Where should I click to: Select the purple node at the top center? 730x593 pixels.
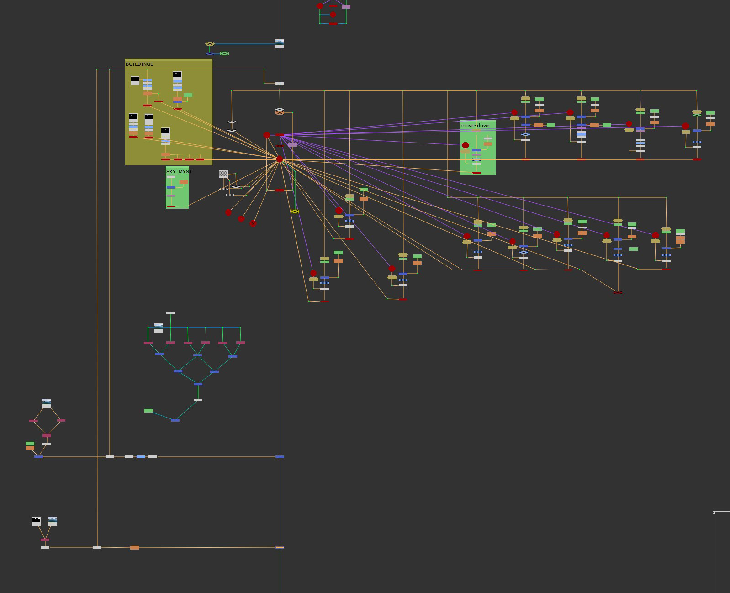346,7
